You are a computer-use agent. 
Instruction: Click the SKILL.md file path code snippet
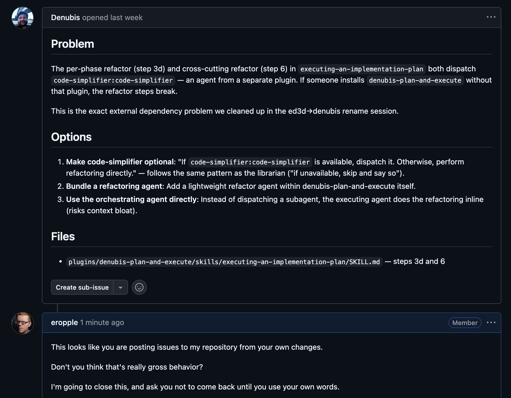click(x=224, y=262)
